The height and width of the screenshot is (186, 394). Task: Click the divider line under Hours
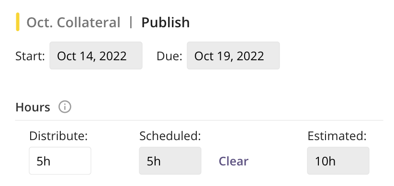[x=199, y=120]
